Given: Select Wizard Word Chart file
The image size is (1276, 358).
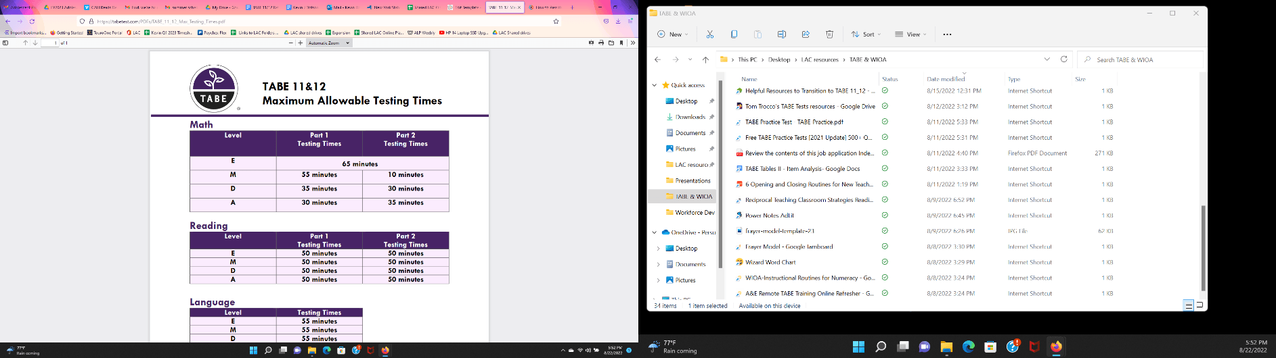Looking at the screenshot, I should (x=770, y=262).
